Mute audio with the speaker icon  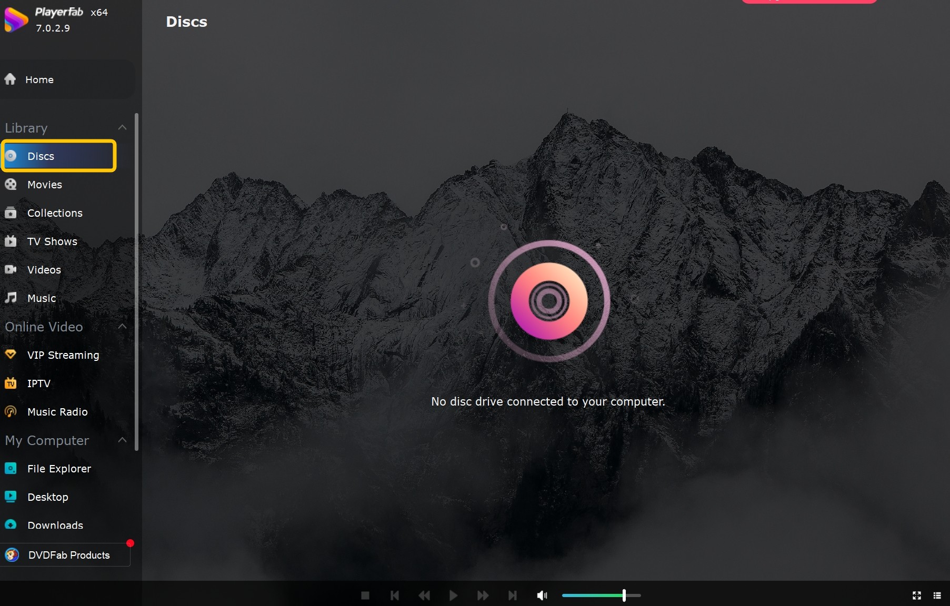[542, 595]
